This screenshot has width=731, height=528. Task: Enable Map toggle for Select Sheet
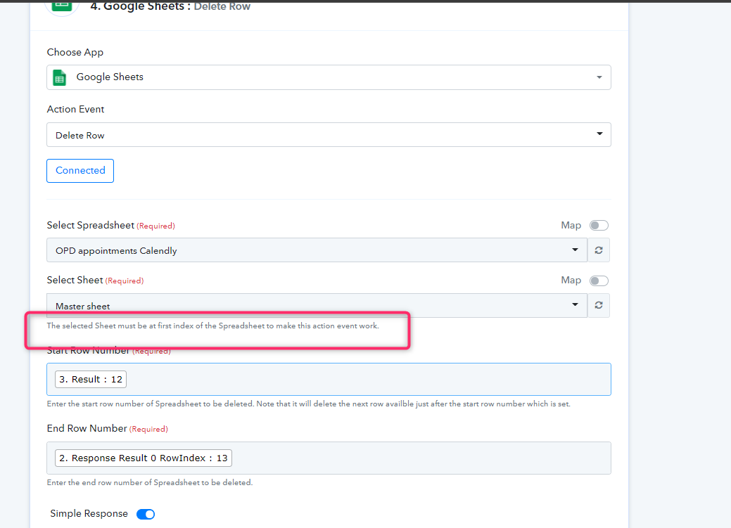(x=598, y=281)
